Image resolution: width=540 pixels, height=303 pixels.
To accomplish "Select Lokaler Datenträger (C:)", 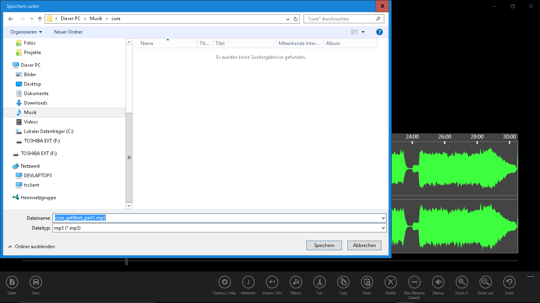I will (49, 131).
